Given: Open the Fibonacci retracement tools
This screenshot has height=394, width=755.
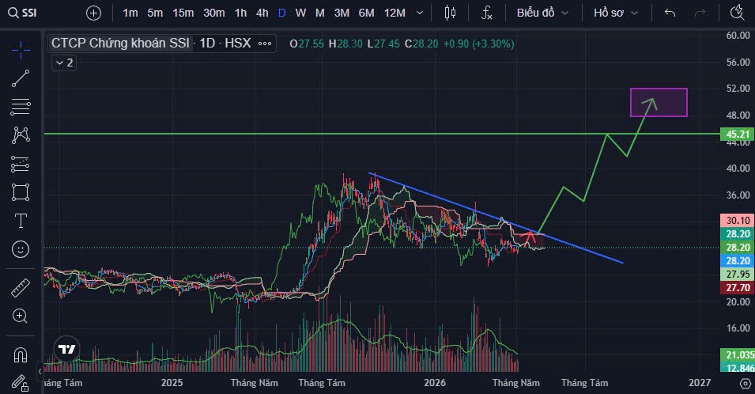Looking at the screenshot, I should tap(21, 107).
